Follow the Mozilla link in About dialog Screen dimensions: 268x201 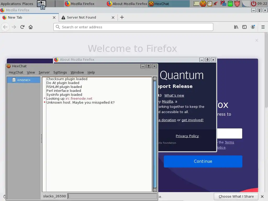pyautogui.click(x=167, y=101)
